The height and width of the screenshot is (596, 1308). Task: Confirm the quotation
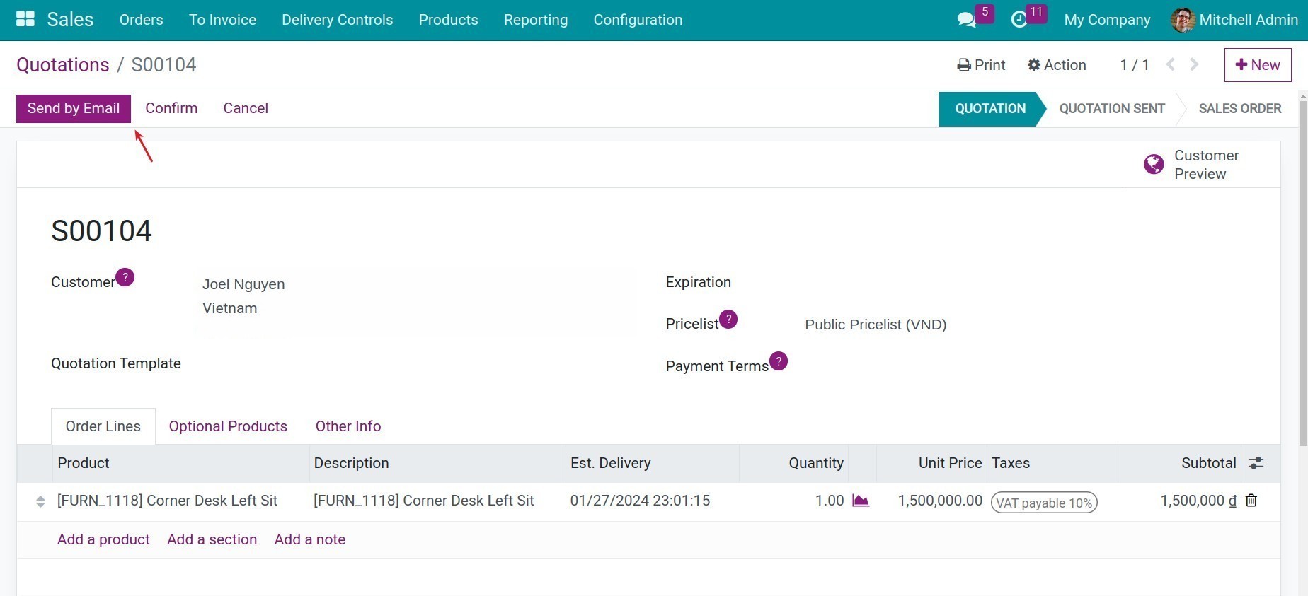coord(171,108)
